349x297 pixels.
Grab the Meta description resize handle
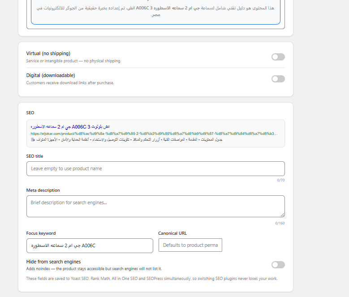(282, 215)
